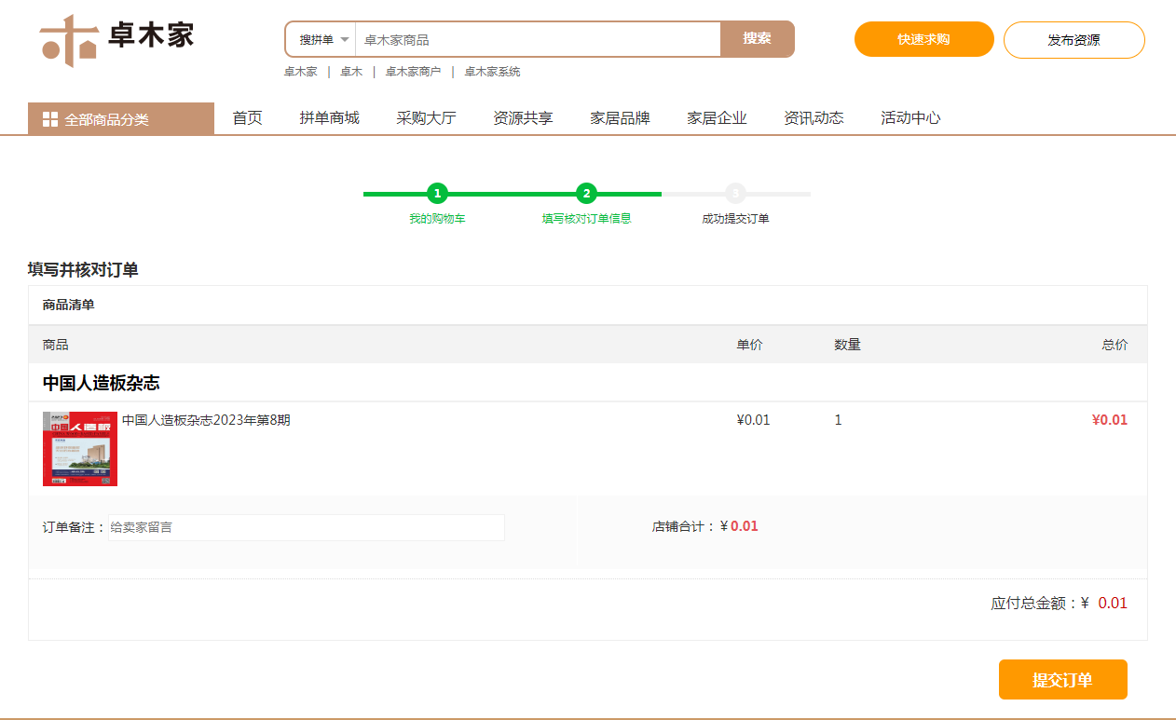Click step 2 circle 填写核对订单信息
The image size is (1176, 720).
pyautogui.click(x=586, y=194)
